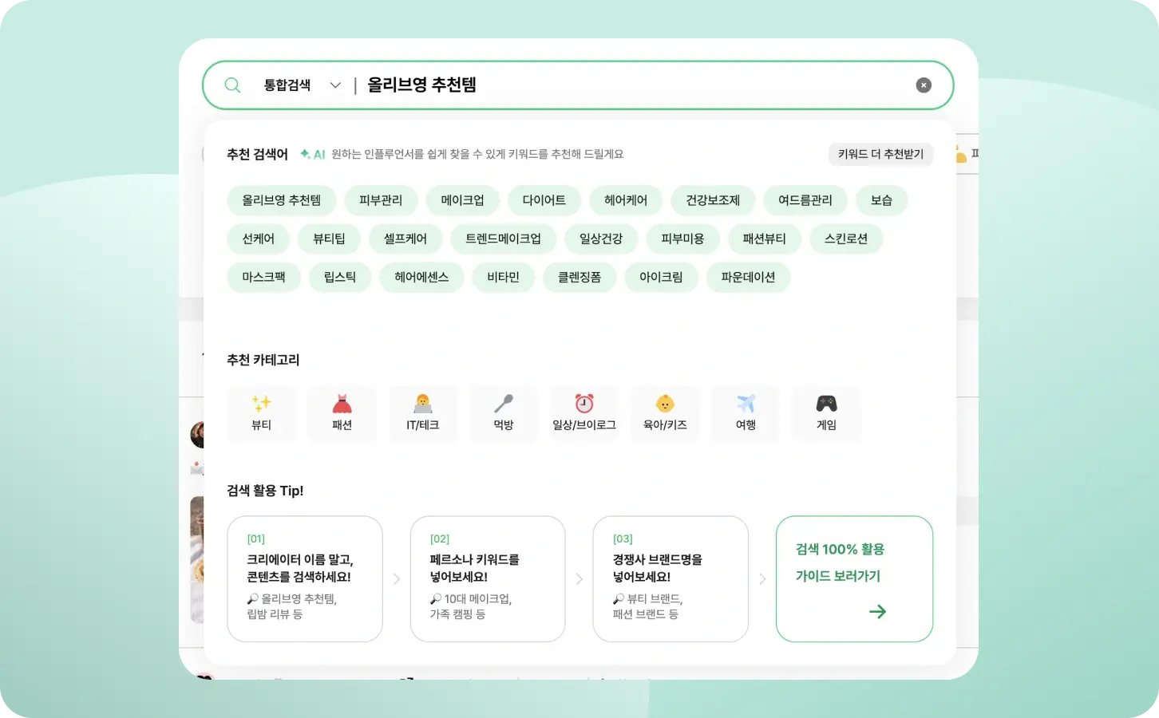This screenshot has width=1159, height=718.
Task: Select the 트렌드메이크업 keyword chip
Action: point(504,239)
